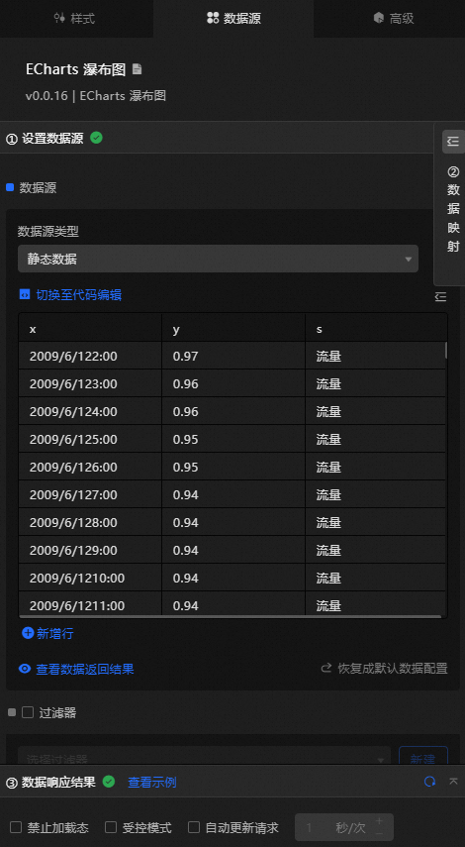Select the x column header
Viewport: 465px width, 847px height.
tap(90, 329)
